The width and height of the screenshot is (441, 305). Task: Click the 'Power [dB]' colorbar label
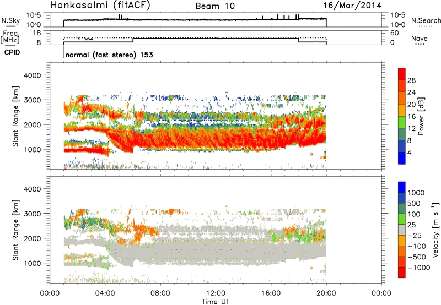(421, 116)
